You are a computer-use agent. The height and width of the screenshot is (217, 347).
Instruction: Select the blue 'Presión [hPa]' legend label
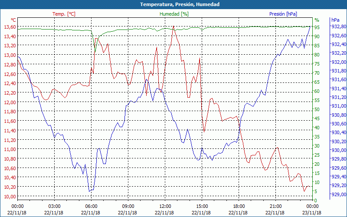[283, 14]
